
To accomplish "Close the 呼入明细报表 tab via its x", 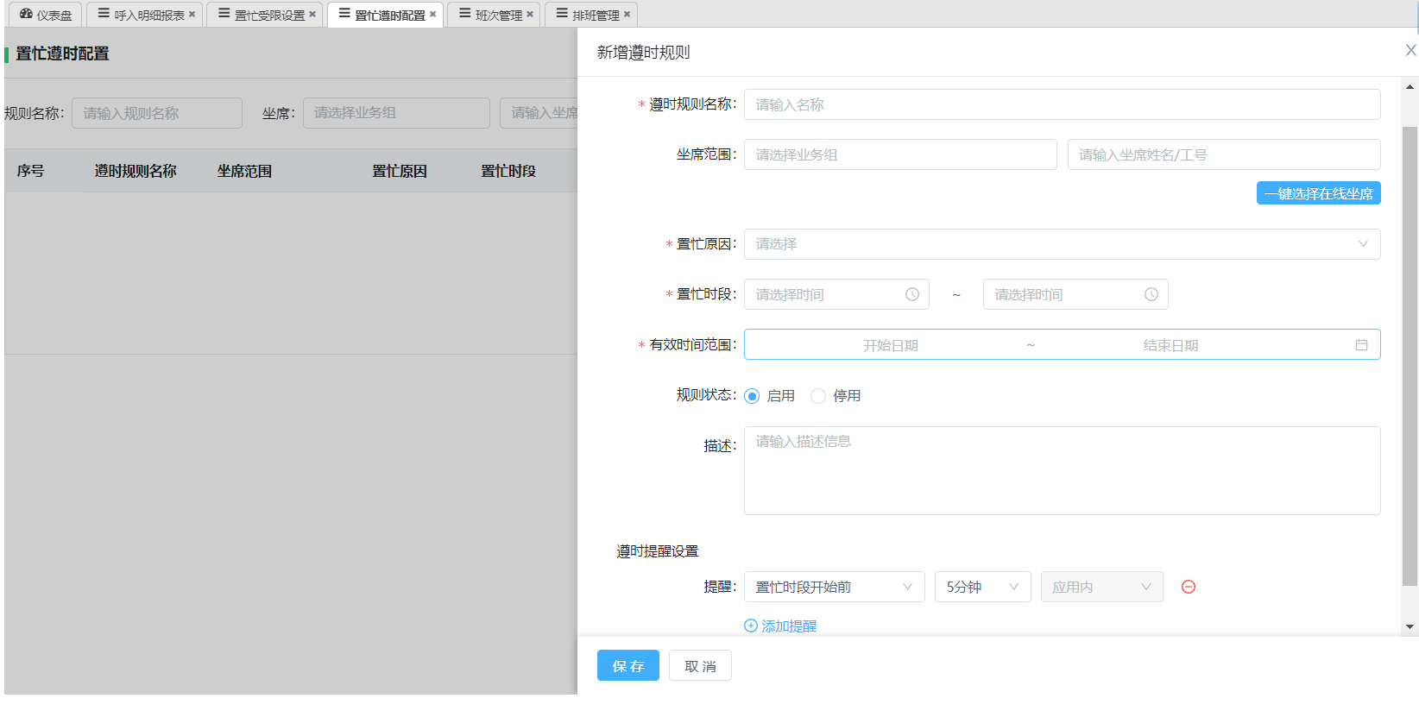I will click(x=192, y=15).
